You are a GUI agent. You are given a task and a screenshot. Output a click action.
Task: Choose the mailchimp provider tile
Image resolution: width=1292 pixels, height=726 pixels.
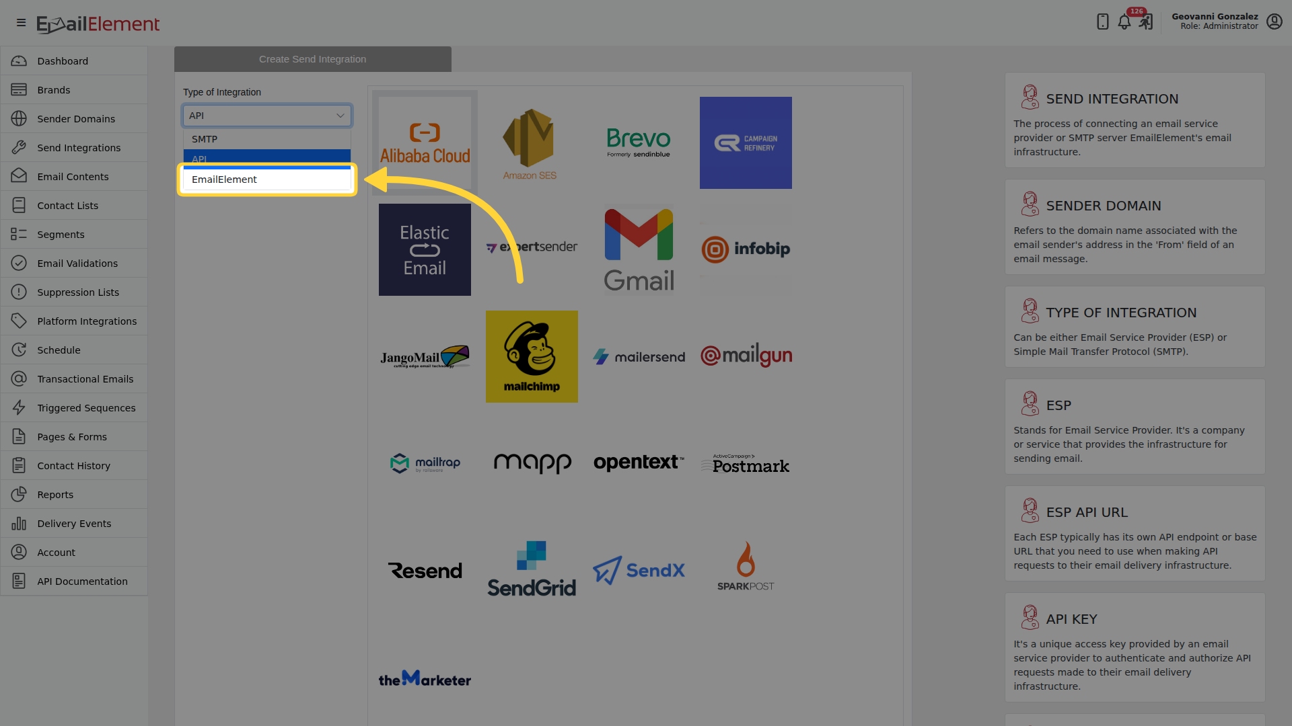tap(532, 356)
